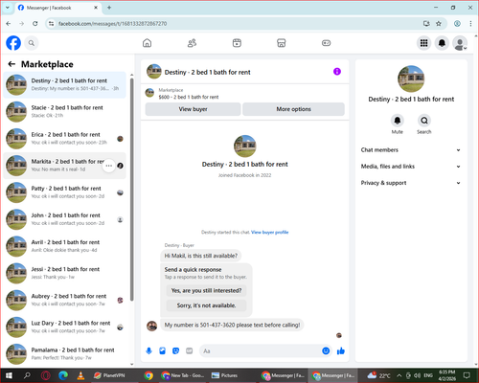Search in the Destiny conversation
The image size is (479, 383).
pos(424,121)
